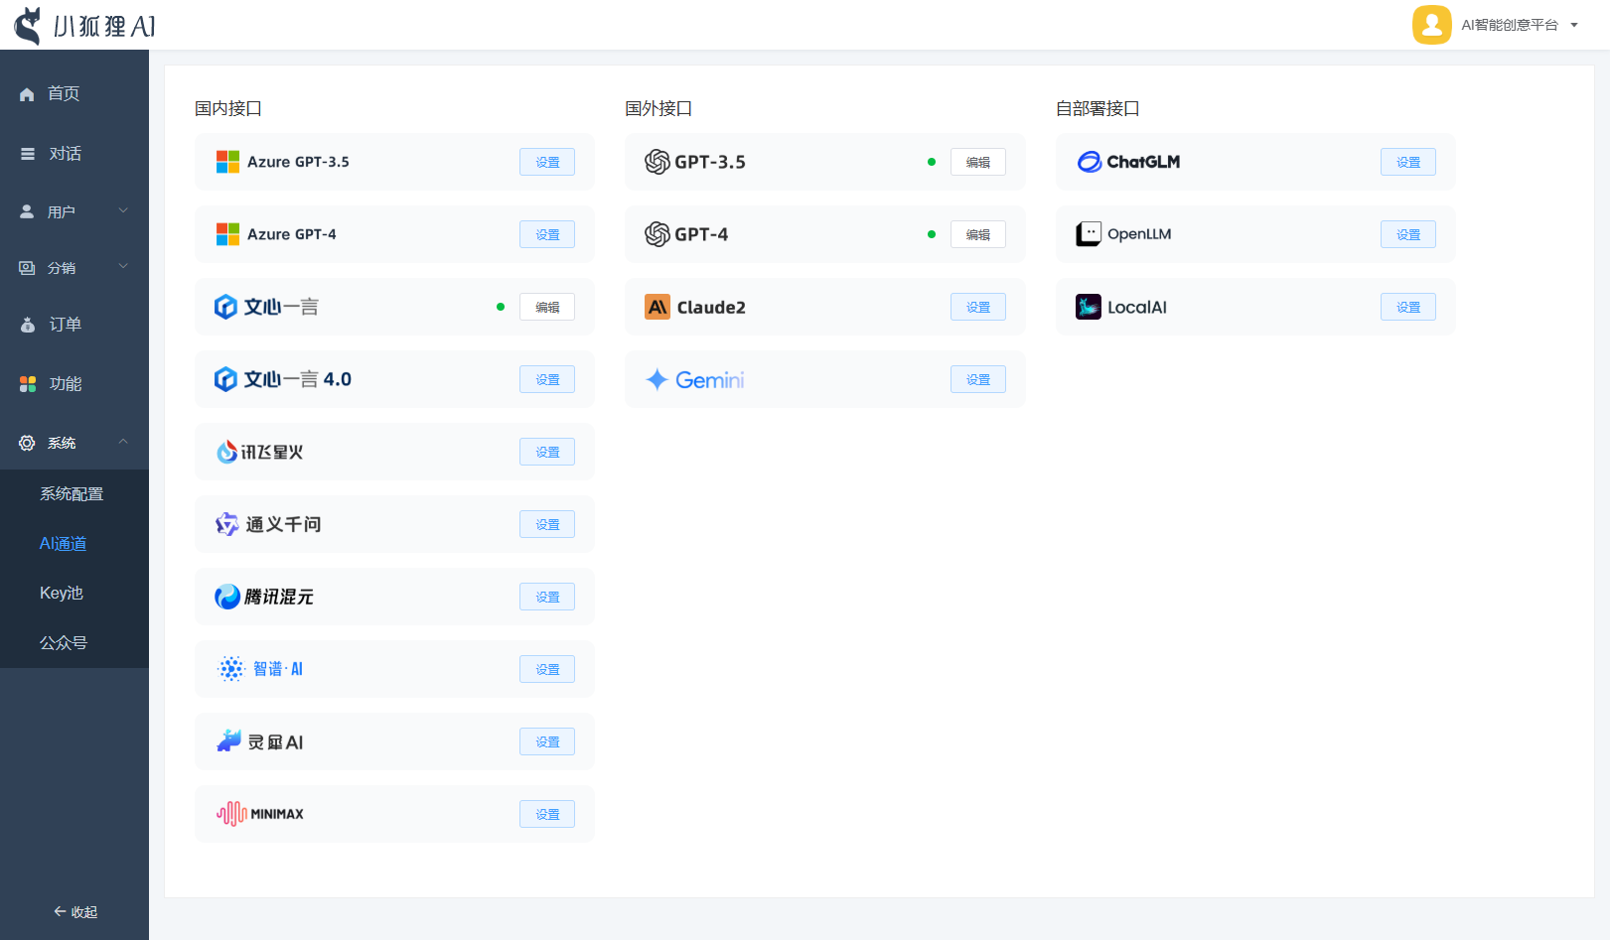Viewport: 1610px width, 940px height.
Task: Select the AI通道 menu item
Action: (x=64, y=544)
